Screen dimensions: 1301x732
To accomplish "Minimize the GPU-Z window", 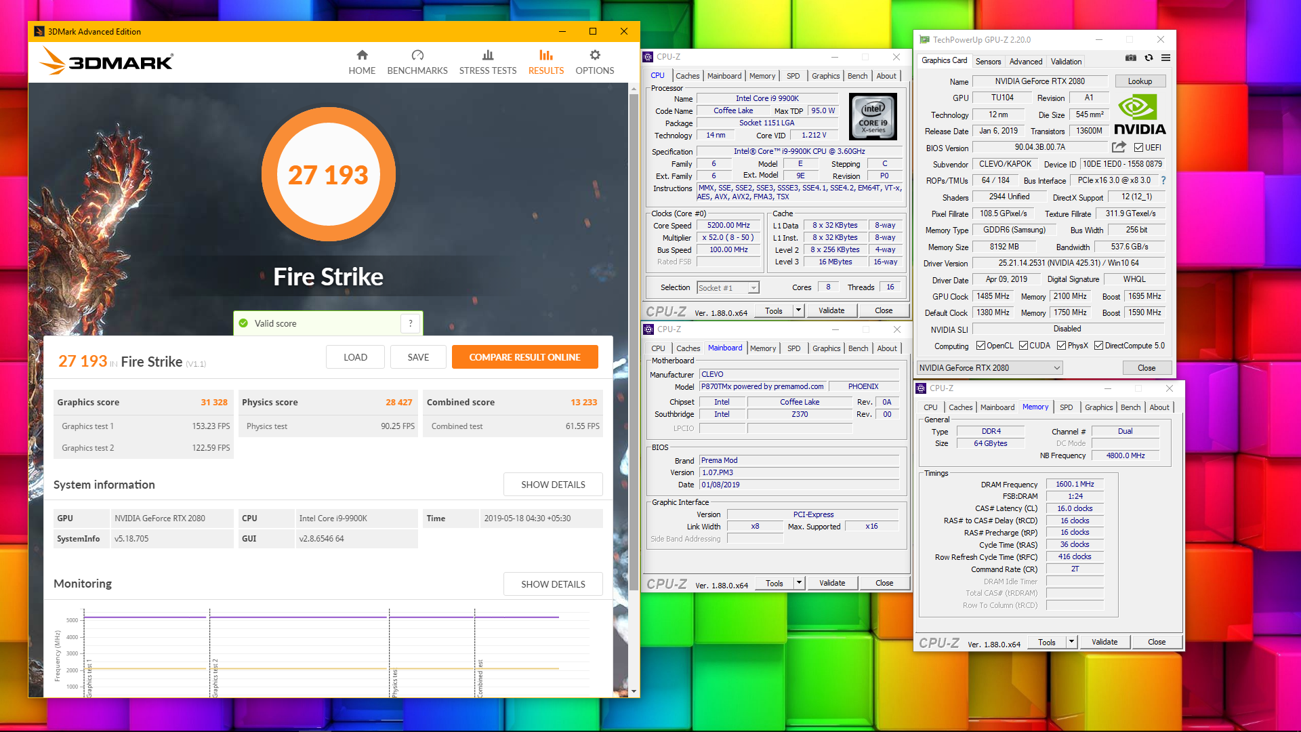I will pyautogui.click(x=1098, y=40).
